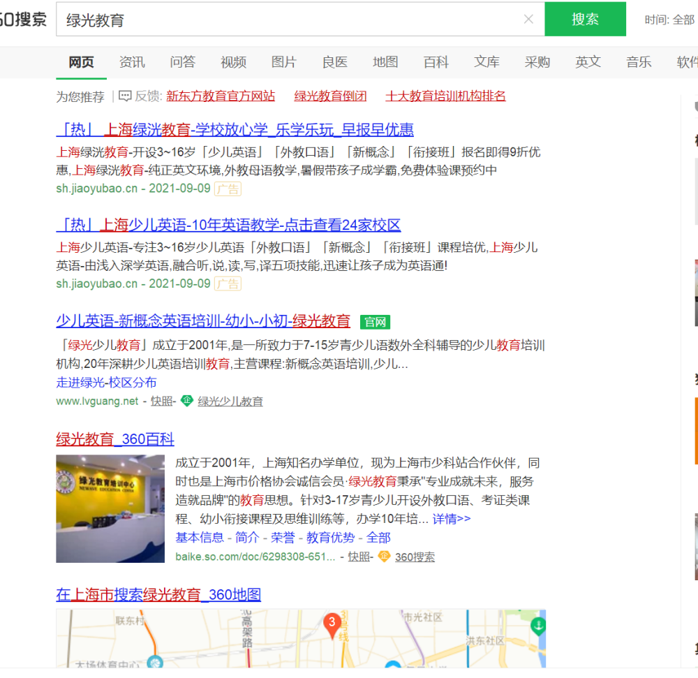
Task: Switch to the 英文 tab
Action: (x=588, y=62)
